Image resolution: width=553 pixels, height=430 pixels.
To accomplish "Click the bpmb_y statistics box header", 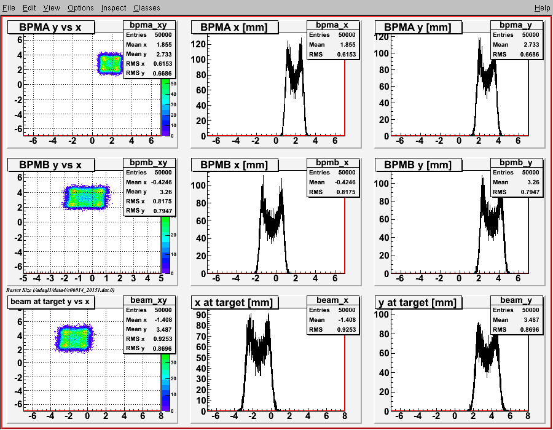I will tap(516, 163).
